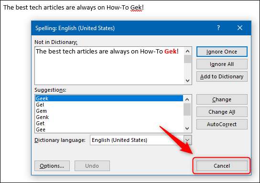This screenshot has width=260, height=183.
Task: Click Suggestions list scrollbar thumb
Action: click(187, 109)
